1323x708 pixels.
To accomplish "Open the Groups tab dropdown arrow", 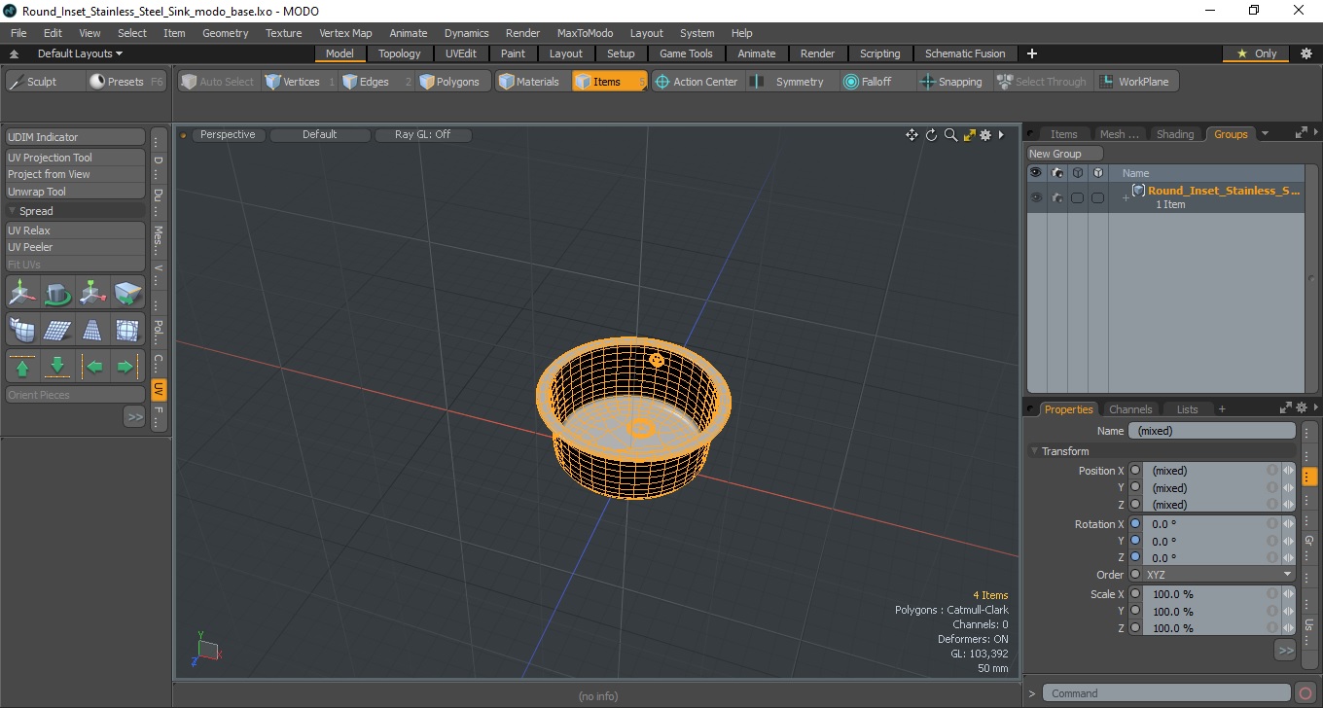I will click(1265, 134).
